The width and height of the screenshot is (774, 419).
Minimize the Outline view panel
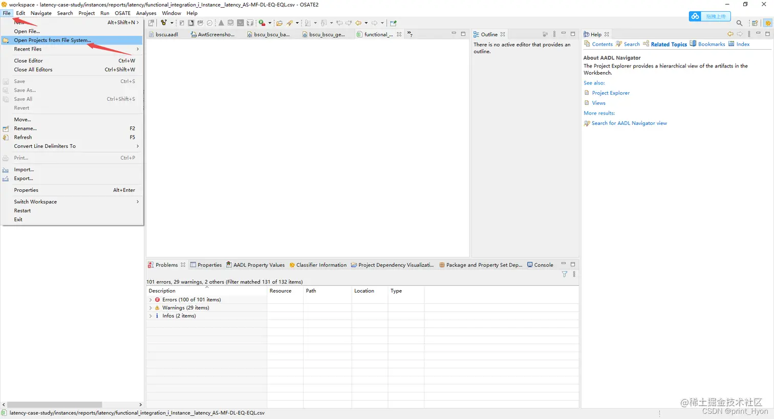coord(564,33)
